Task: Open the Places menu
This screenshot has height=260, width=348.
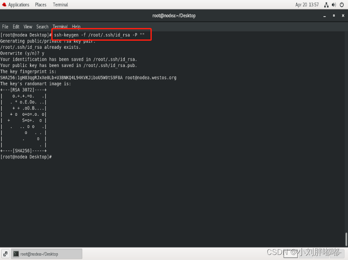Action: 40,5
